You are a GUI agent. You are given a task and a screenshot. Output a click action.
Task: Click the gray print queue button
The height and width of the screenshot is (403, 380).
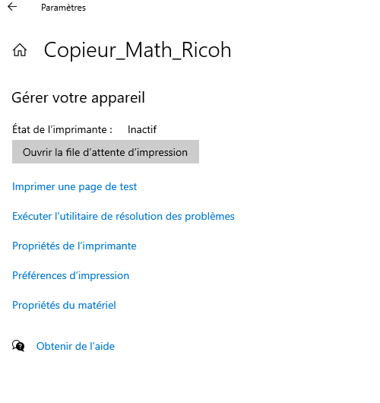(x=106, y=152)
